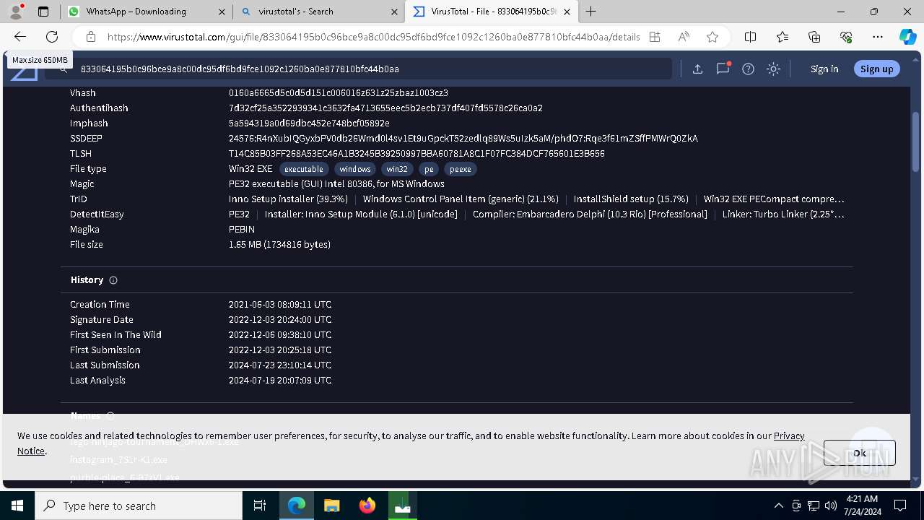Toggle light/dark theme
This screenshot has width=924, height=520.
pos(773,69)
